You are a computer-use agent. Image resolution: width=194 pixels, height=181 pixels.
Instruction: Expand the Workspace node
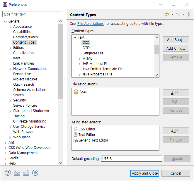pos(10,137)
